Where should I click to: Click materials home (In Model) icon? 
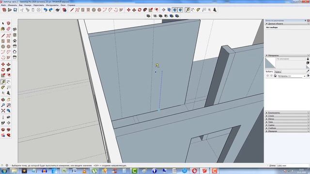coord(275,76)
